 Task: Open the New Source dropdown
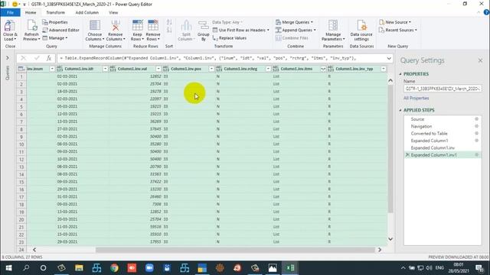pos(395,22)
